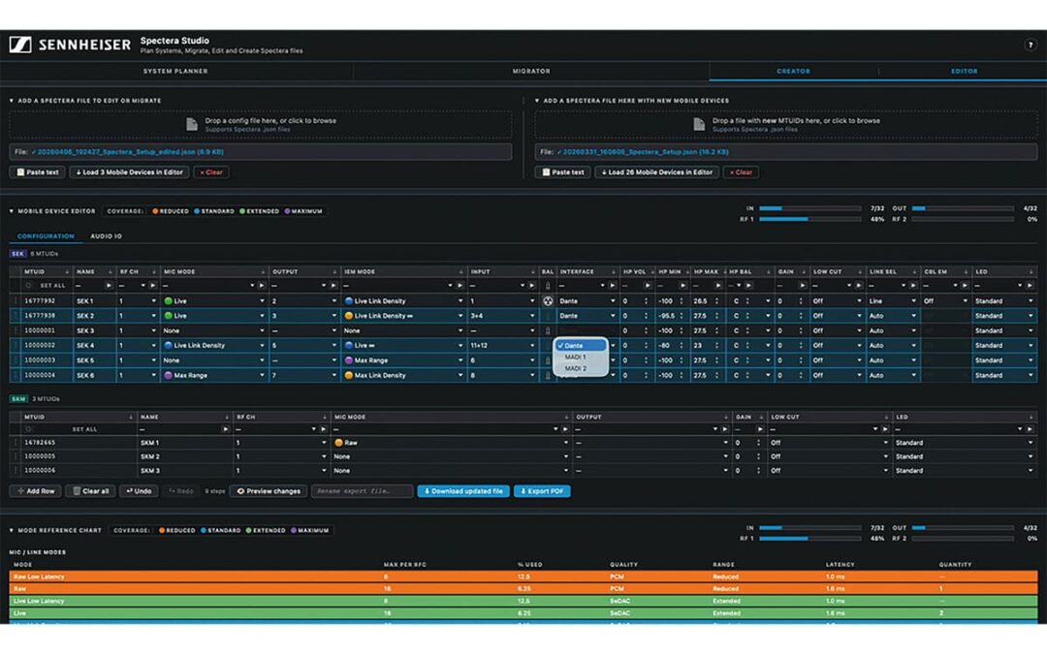Click Download updated file button
The image size is (1047, 654).
click(x=463, y=491)
